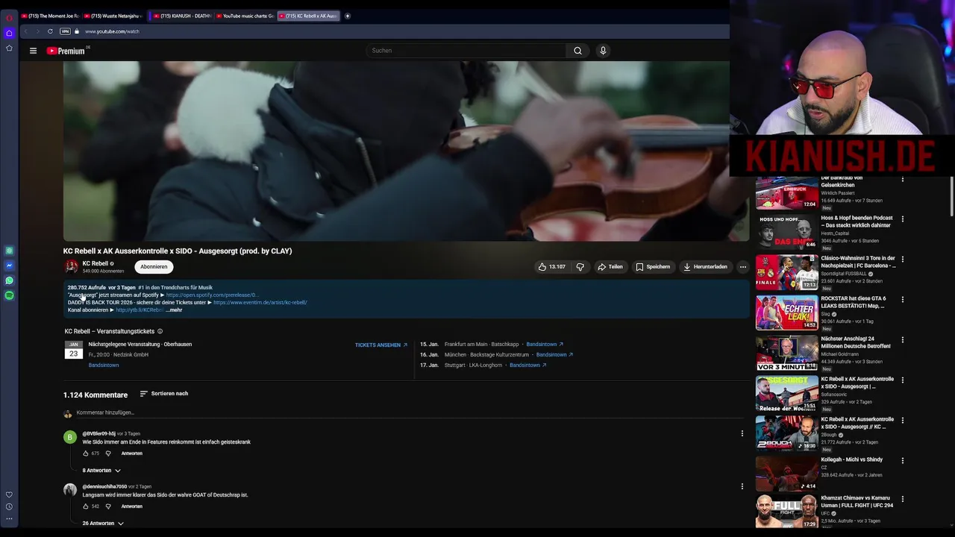
Task: Open sidebar history clock icon
Action: [x=9, y=506]
